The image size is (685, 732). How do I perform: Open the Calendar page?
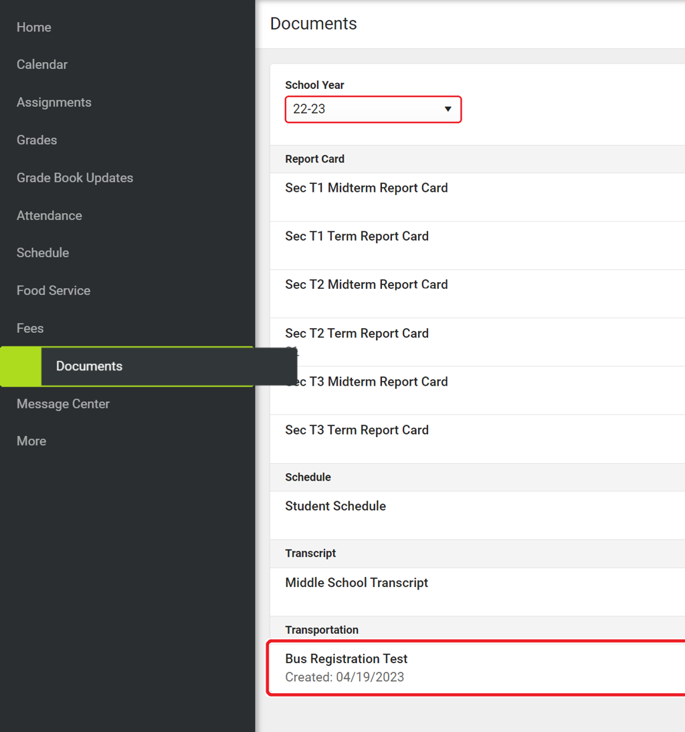(x=42, y=65)
